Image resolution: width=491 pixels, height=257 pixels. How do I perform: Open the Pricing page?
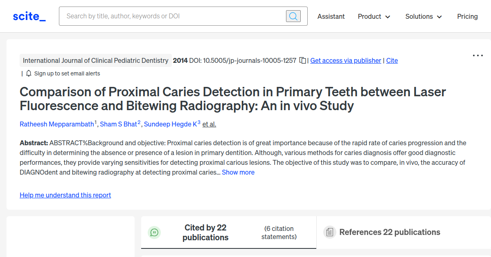tap(467, 16)
